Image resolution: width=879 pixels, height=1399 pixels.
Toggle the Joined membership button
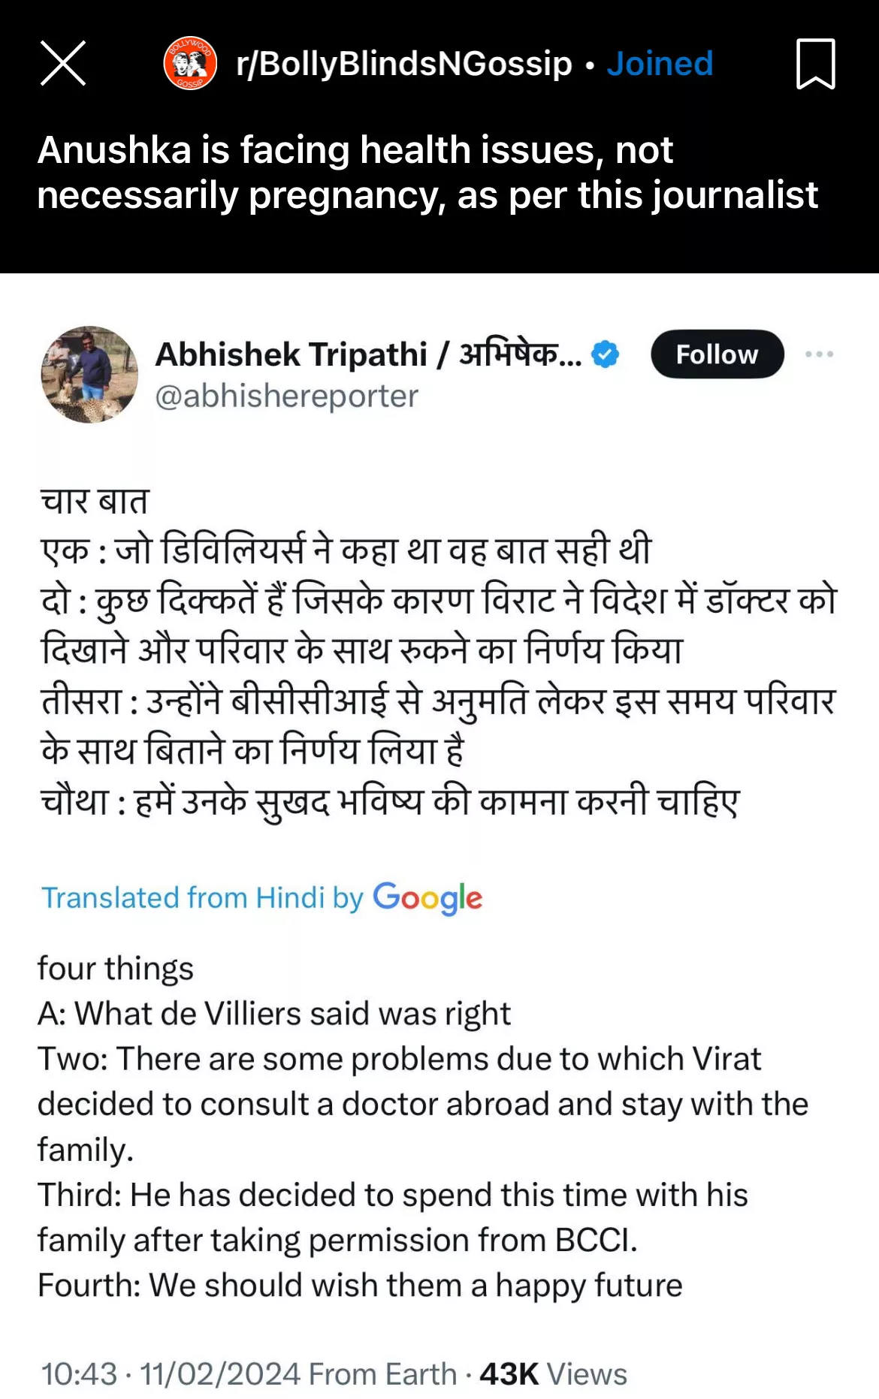(x=660, y=64)
